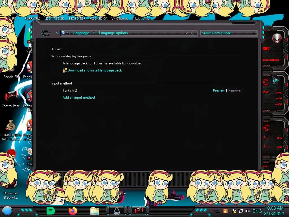The image size is (289, 217).
Task: Click the Turkish language pack availability message
Action: click(102, 63)
